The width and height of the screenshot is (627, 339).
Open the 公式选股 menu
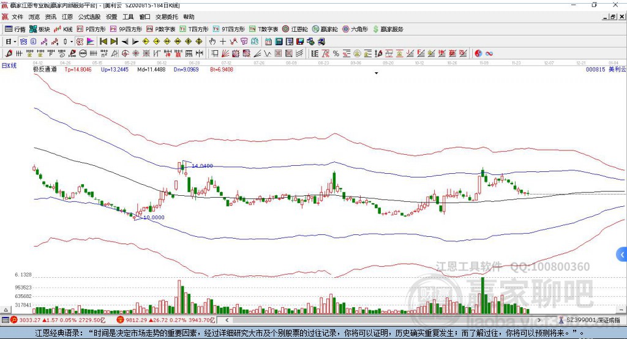click(x=89, y=17)
